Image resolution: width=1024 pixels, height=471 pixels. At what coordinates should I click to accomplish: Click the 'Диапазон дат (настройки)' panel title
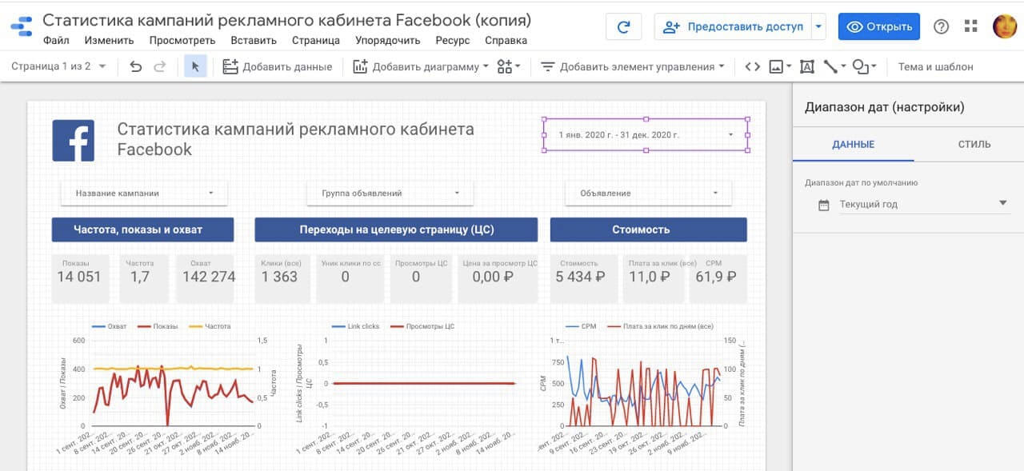pyautogui.click(x=884, y=107)
